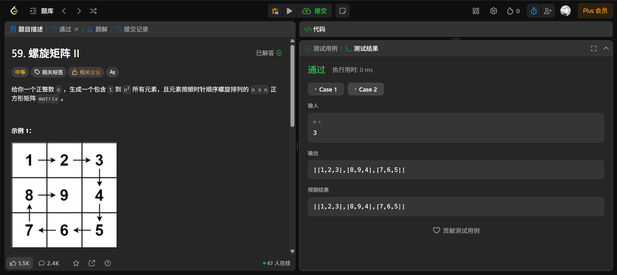
Task: Click the problem title 59. 螺旋矩阵 II
Action: point(45,53)
